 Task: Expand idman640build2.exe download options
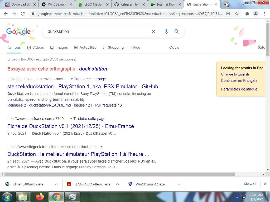pos(56,184)
